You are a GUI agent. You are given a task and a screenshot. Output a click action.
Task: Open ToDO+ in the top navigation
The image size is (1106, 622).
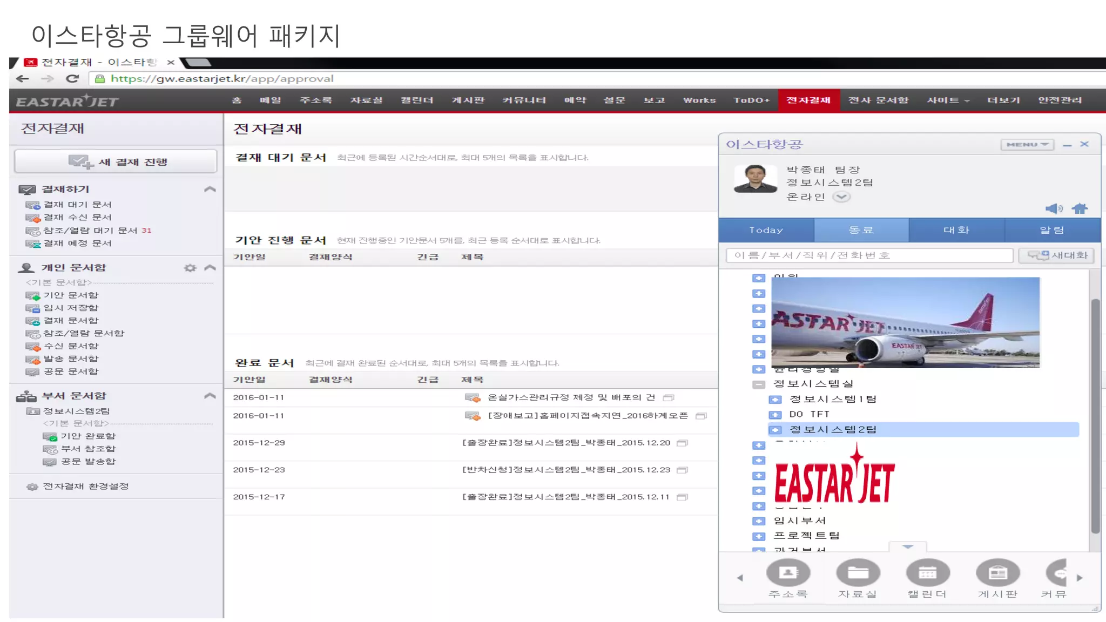coord(751,100)
